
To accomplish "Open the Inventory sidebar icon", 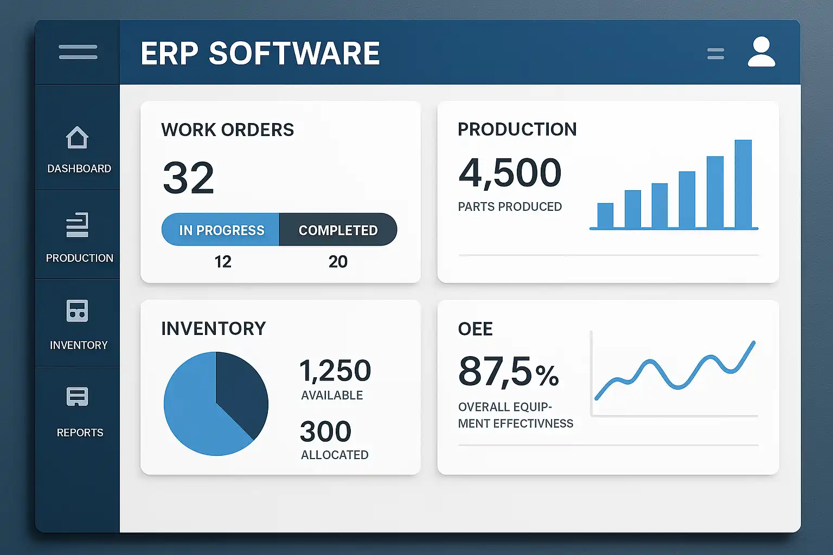I will click(x=77, y=311).
